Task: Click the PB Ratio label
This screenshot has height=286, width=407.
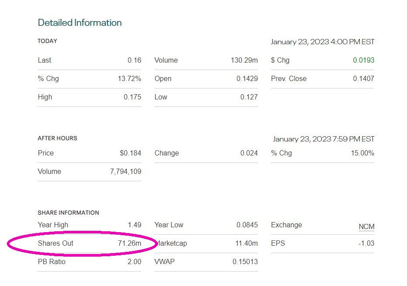Action: coord(52,261)
